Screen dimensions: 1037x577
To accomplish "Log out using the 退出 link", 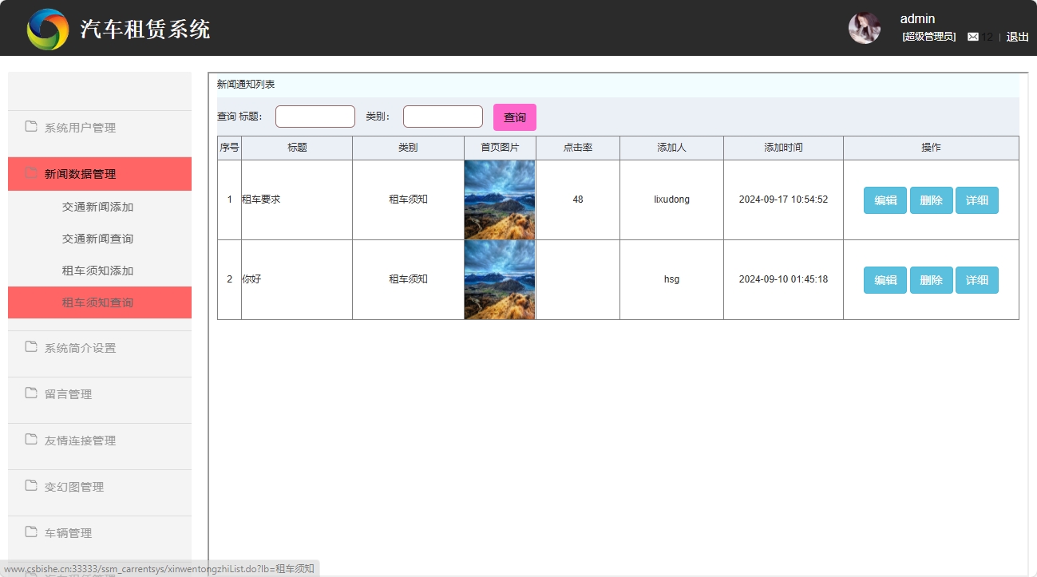I will [1018, 37].
